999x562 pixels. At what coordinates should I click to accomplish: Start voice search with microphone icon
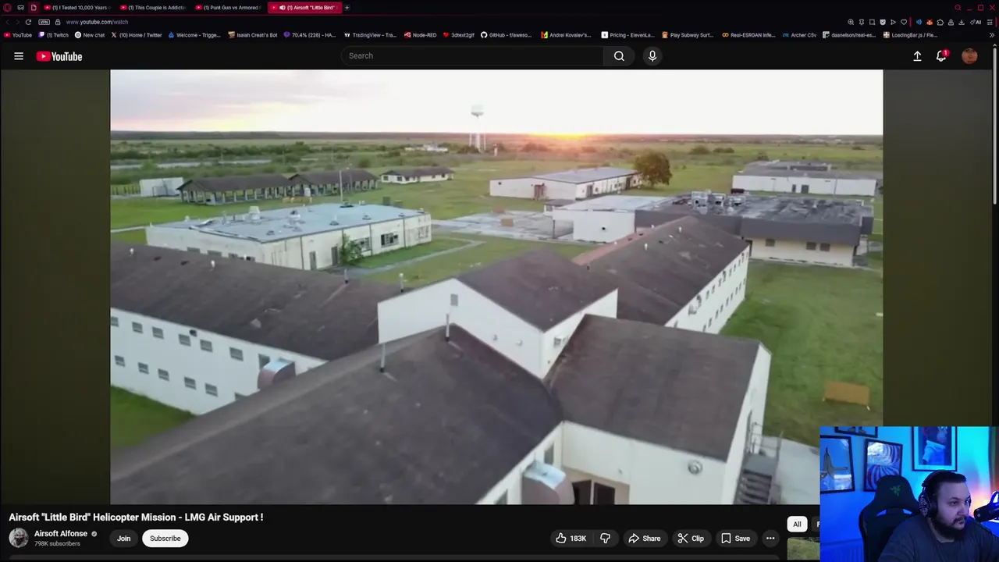[652, 55]
